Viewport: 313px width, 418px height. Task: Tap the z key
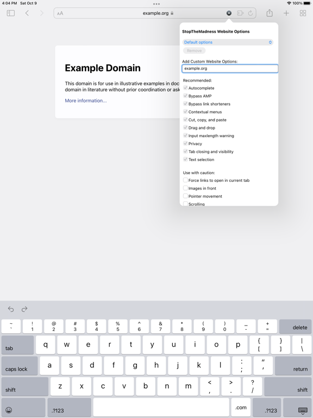[x=60, y=386]
